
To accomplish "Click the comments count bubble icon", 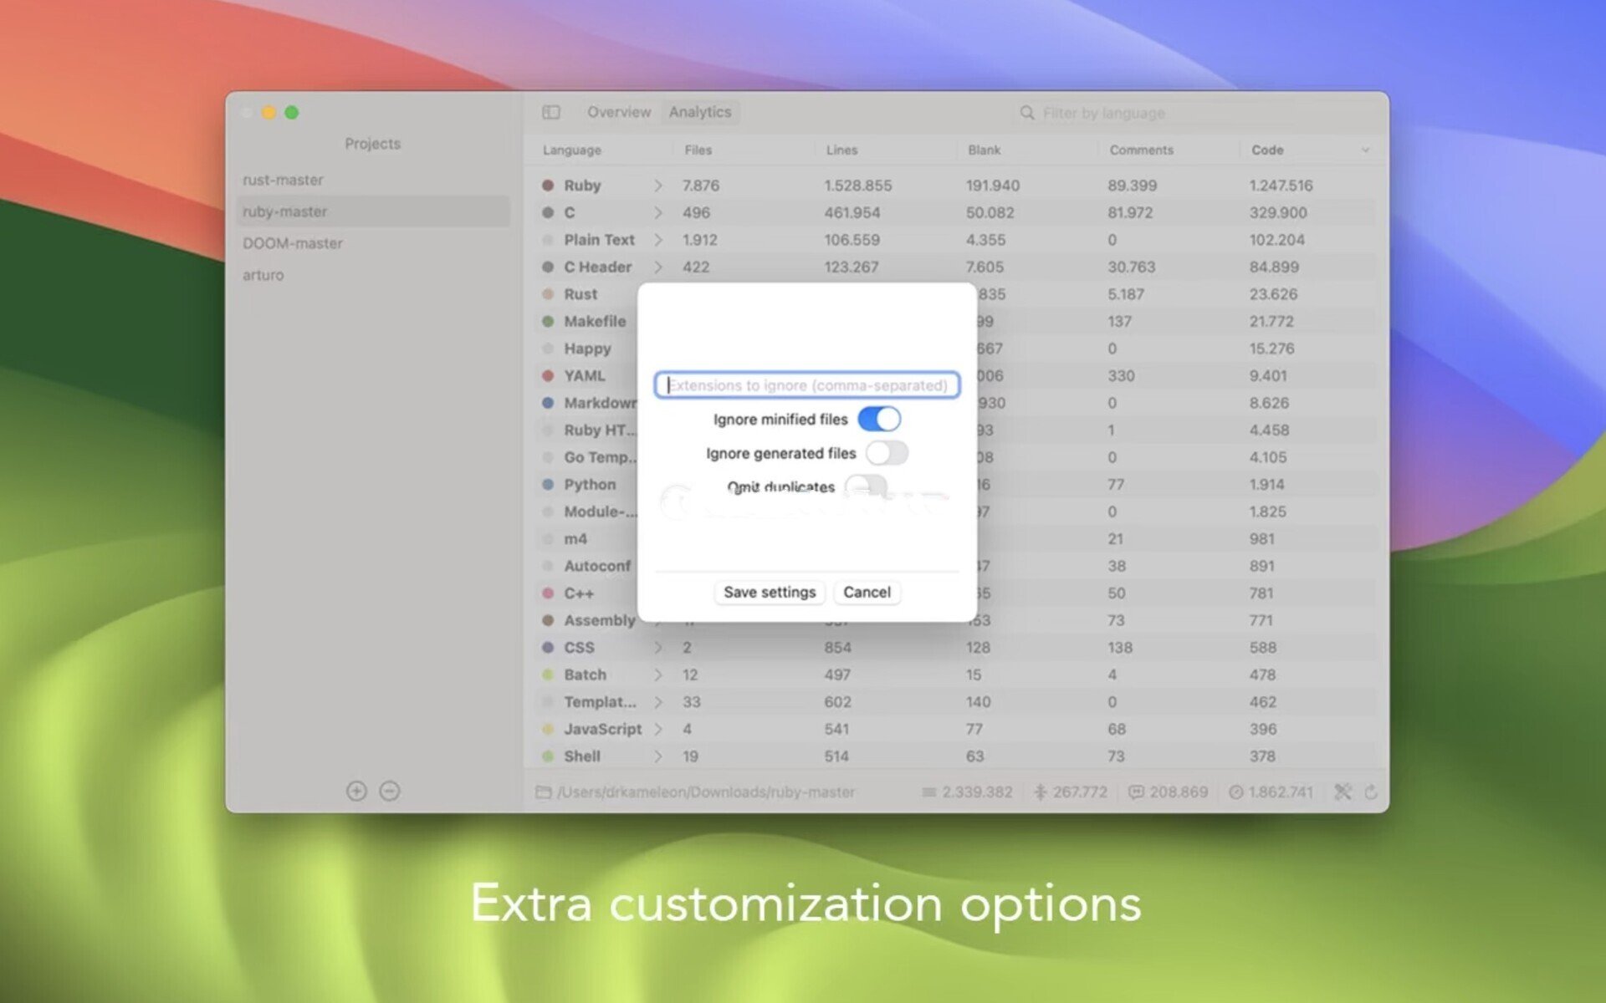I will click(1136, 792).
